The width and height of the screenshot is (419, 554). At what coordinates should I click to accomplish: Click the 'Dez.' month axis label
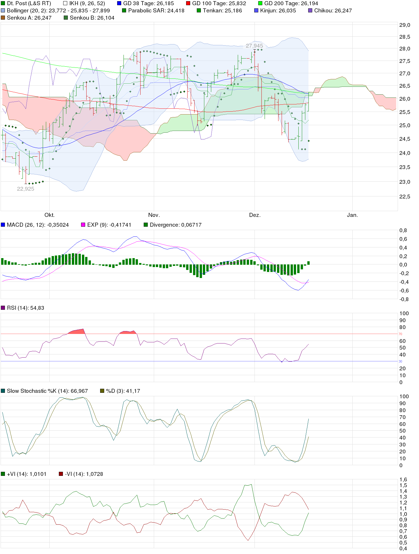click(255, 215)
